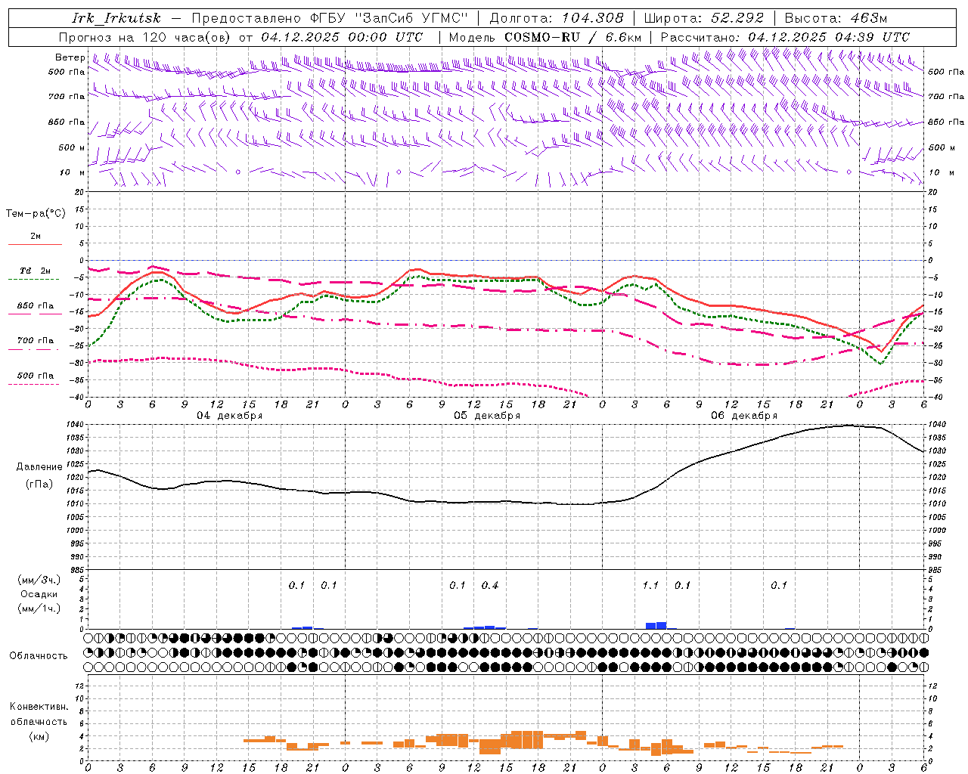Click the Широта: 52.292 value
The image size is (968, 774).
[x=704, y=18]
